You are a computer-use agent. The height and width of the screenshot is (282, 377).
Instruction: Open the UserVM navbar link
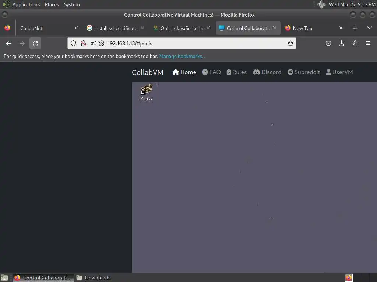coord(339,72)
